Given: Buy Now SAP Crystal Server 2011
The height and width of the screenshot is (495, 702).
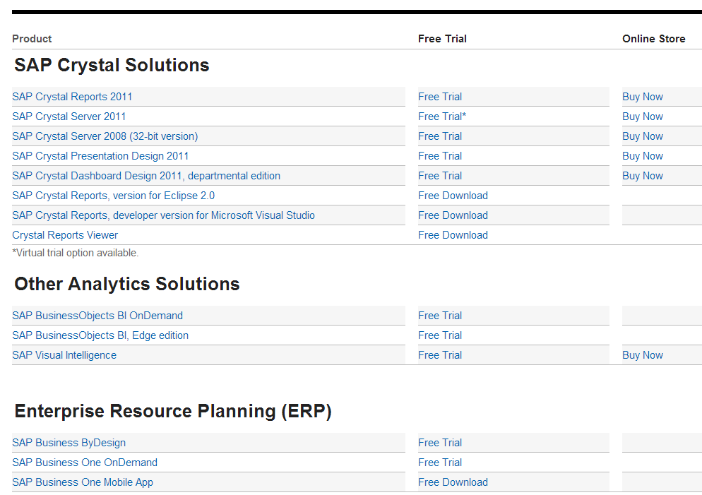Looking at the screenshot, I should (x=642, y=117).
